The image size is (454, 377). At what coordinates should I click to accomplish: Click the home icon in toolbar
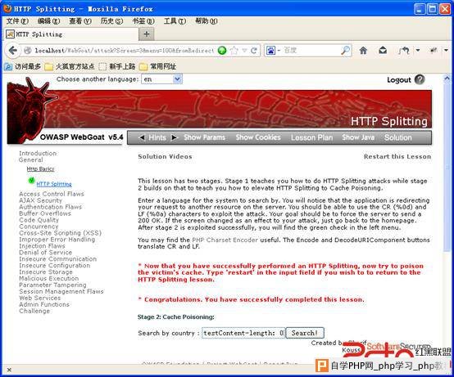(363, 51)
